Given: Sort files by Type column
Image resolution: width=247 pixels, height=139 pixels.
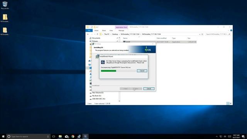Looking at the screenshot, I should click(174, 38).
